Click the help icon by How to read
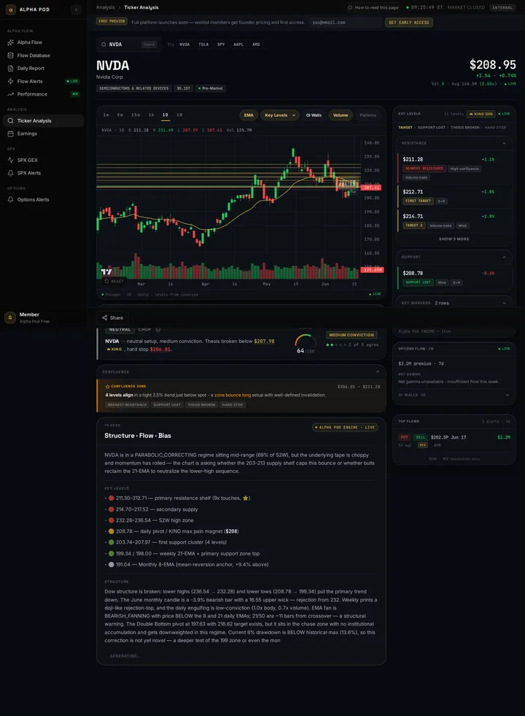The height and width of the screenshot is (716, 525). 350,7
